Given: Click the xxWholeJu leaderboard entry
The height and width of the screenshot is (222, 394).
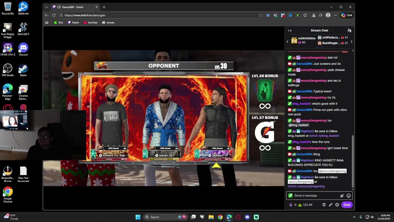Looking at the screenshot, I should (x=333, y=38).
